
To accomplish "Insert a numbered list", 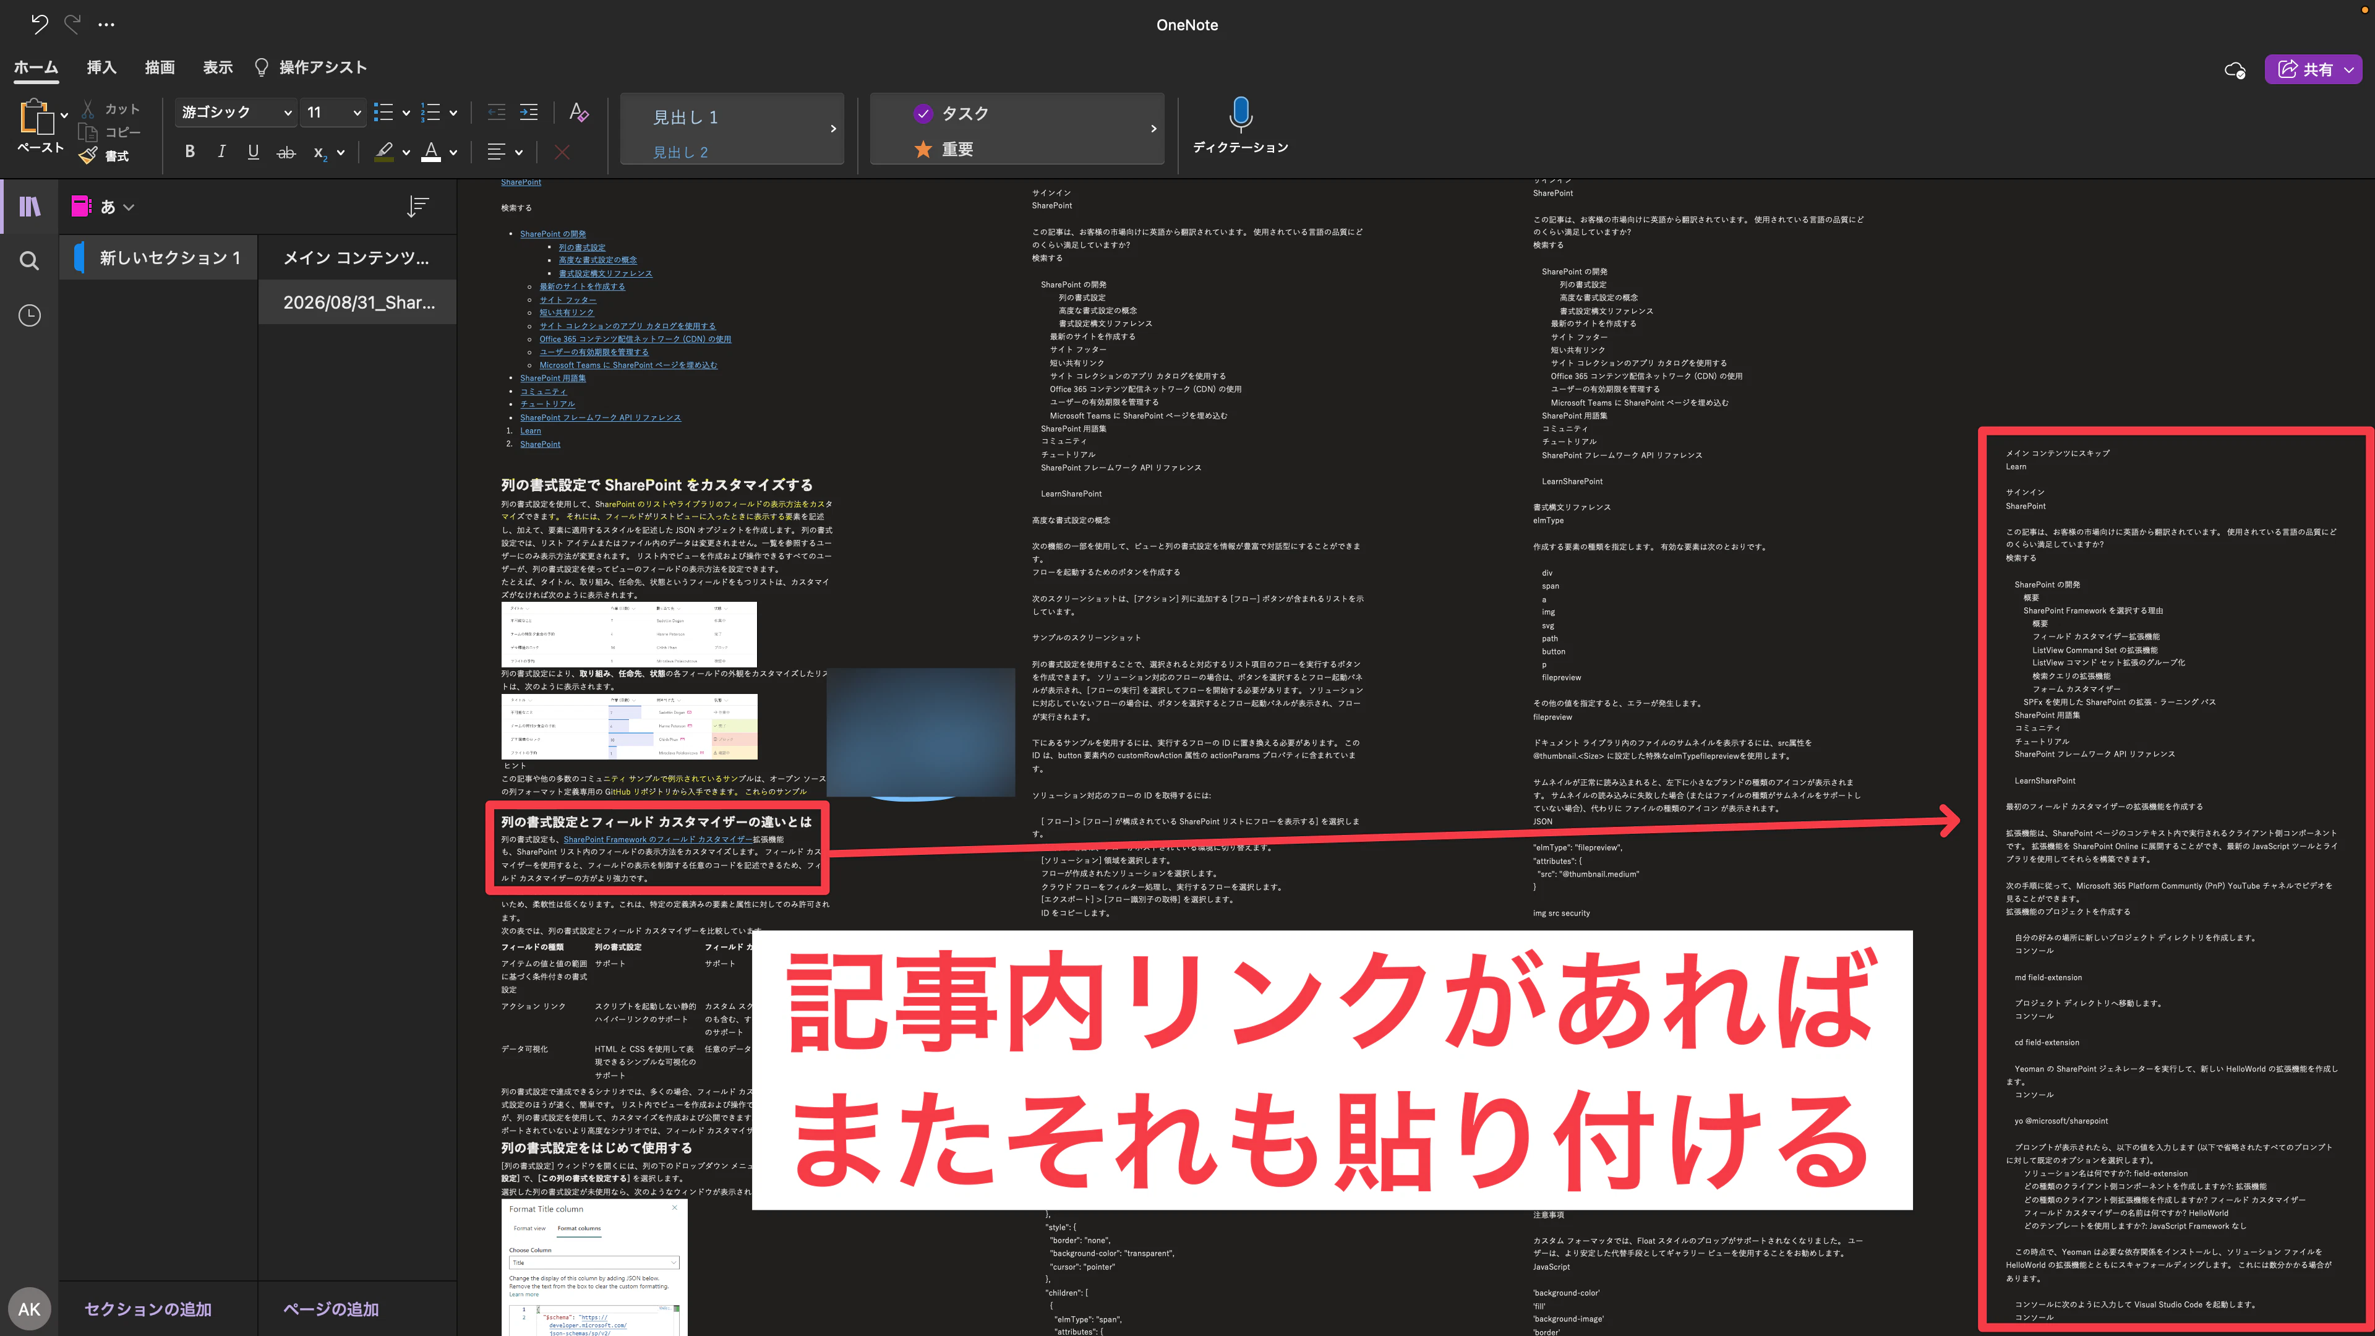I will (x=430, y=113).
